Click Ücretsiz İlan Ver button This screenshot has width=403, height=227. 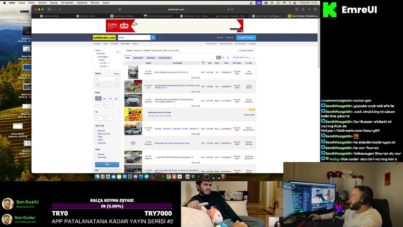(x=246, y=38)
